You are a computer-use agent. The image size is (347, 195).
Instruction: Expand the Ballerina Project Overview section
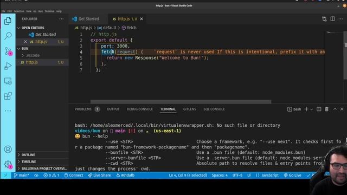pyautogui.click(x=42, y=168)
